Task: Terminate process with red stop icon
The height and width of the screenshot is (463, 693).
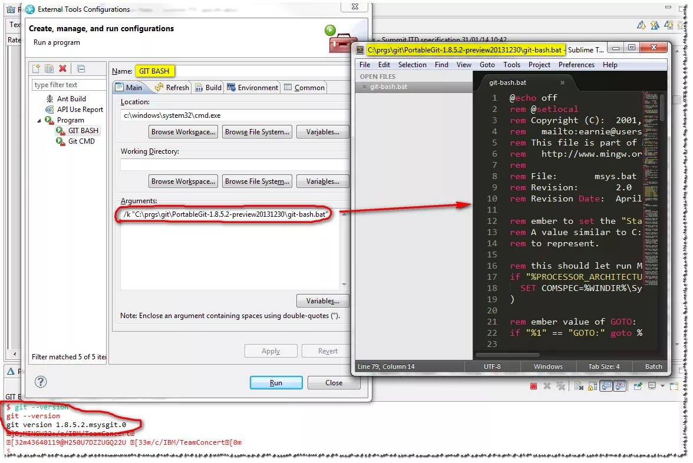Action: pos(533,386)
